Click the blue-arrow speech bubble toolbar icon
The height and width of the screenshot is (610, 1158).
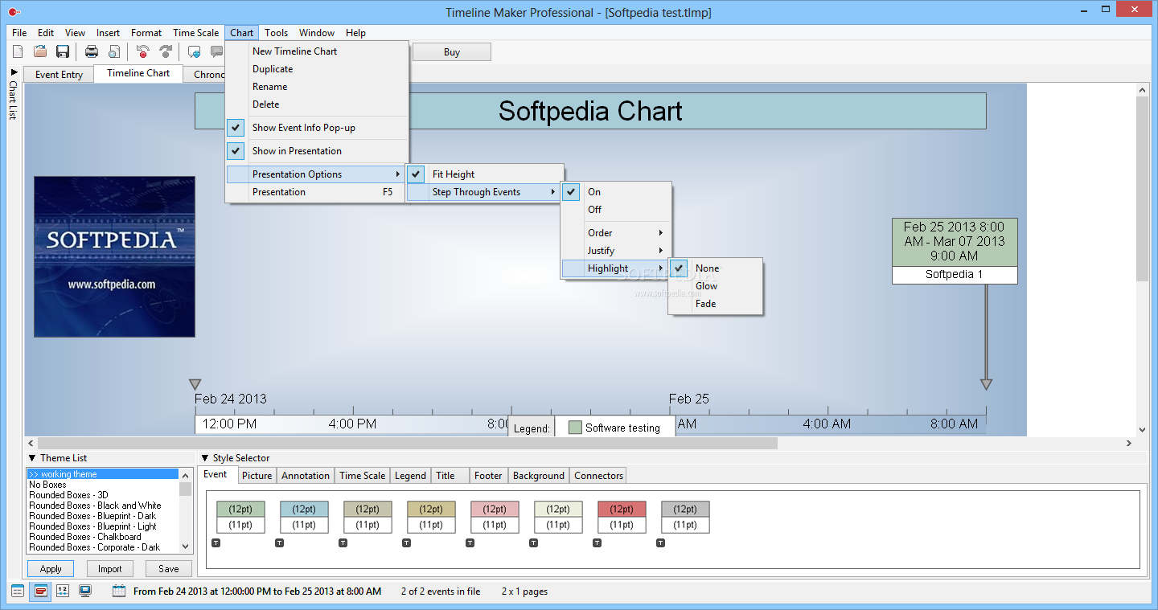194,51
